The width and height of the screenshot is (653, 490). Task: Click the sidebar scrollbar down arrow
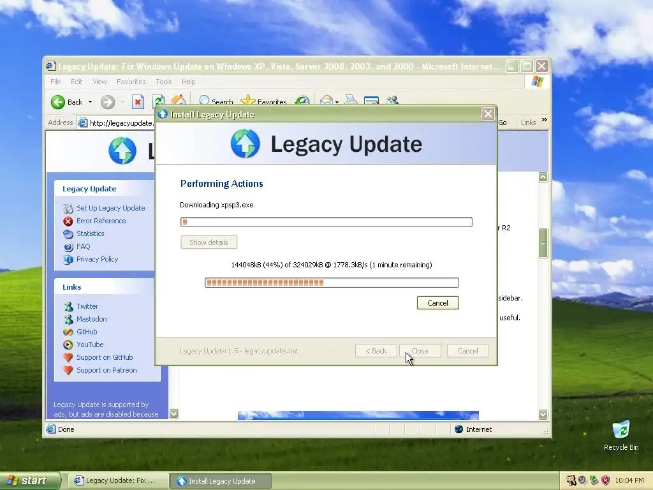pos(174,413)
